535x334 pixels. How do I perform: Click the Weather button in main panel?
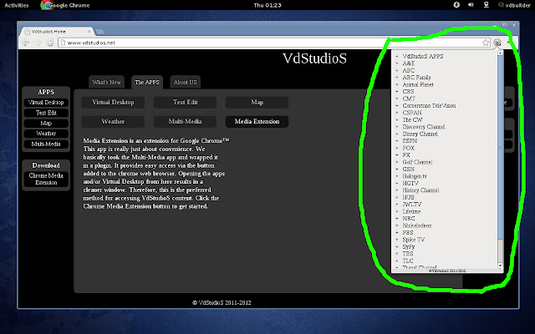tap(113, 122)
